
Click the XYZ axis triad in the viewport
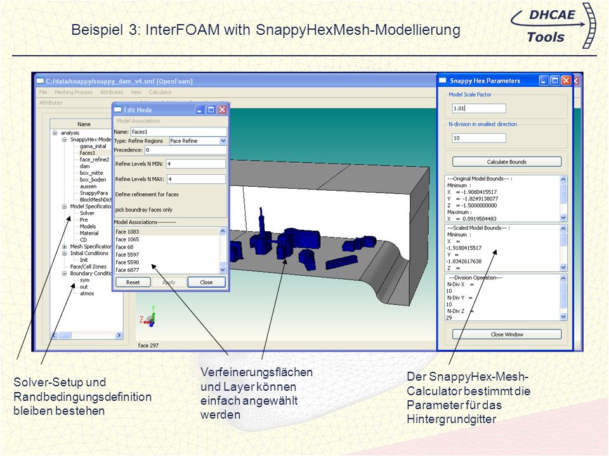click(148, 317)
